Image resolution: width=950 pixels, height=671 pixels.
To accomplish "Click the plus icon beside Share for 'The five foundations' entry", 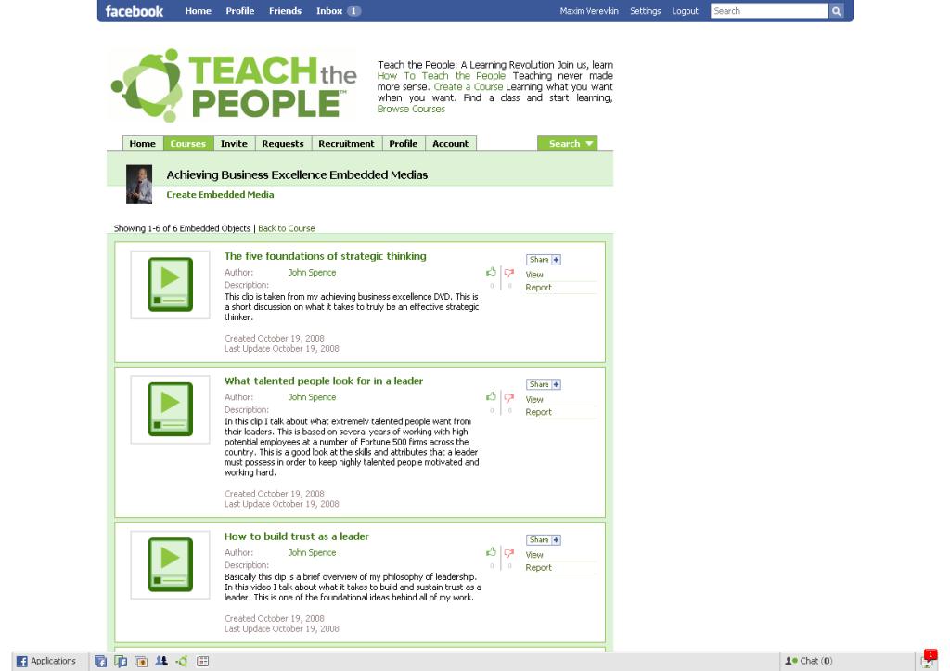I will (557, 260).
